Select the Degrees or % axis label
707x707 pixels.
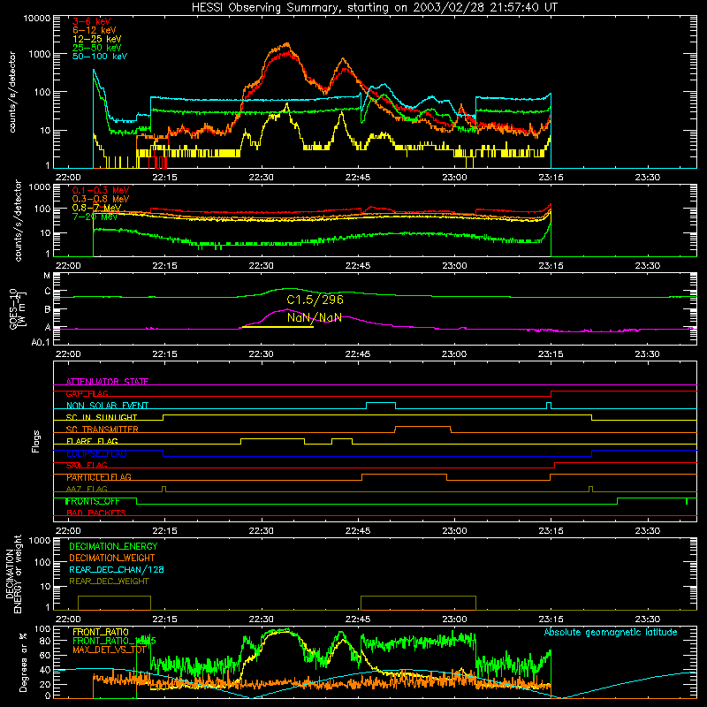[23, 662]
